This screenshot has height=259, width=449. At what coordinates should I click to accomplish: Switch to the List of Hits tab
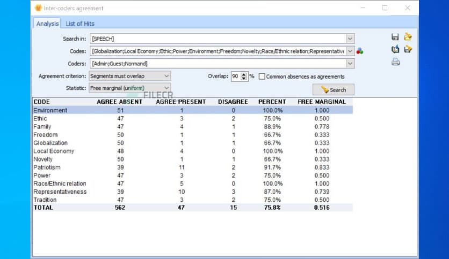coord(80,24)
